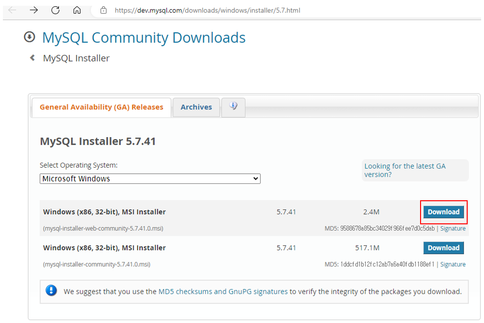Click the 2.4M file size value
The width and height of the screenshot is (484, 323).
coord(372,212)
